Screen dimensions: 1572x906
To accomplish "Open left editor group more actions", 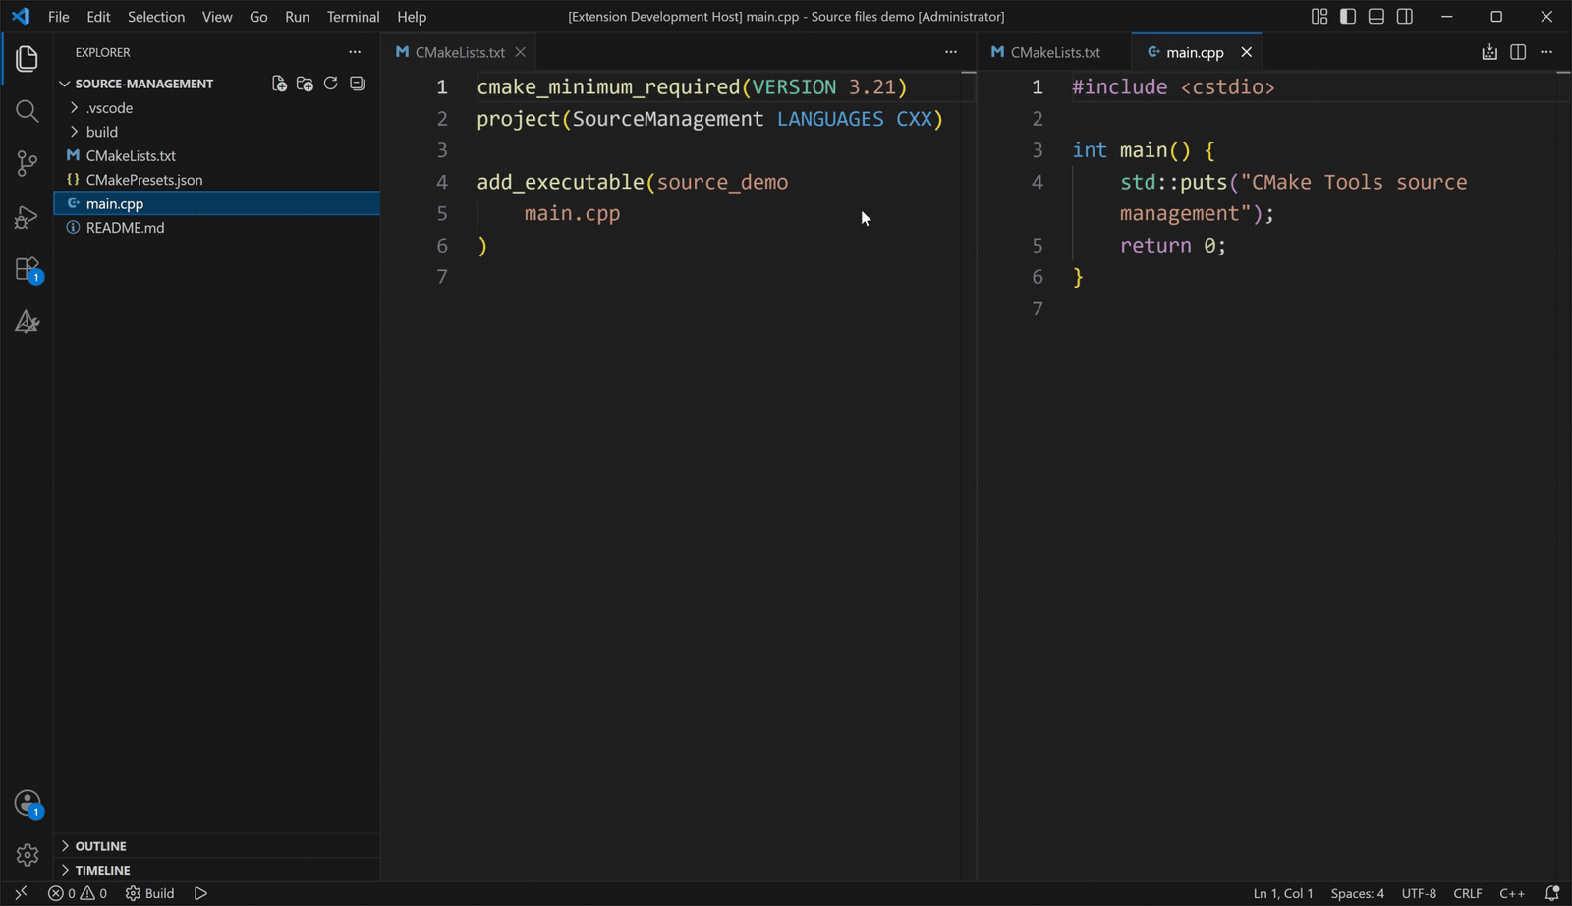I will [951, 52].
